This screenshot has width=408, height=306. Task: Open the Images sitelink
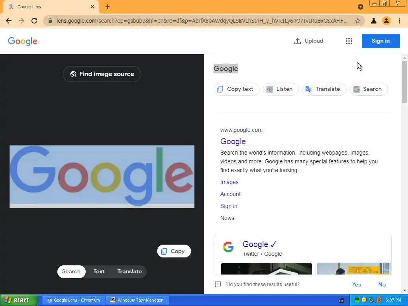point(229,182)
